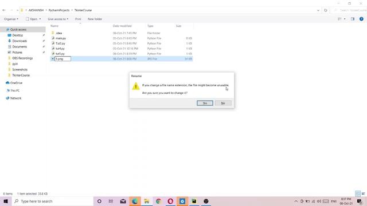Open the Organize menu
367x206 pixels.
(11, 19)
